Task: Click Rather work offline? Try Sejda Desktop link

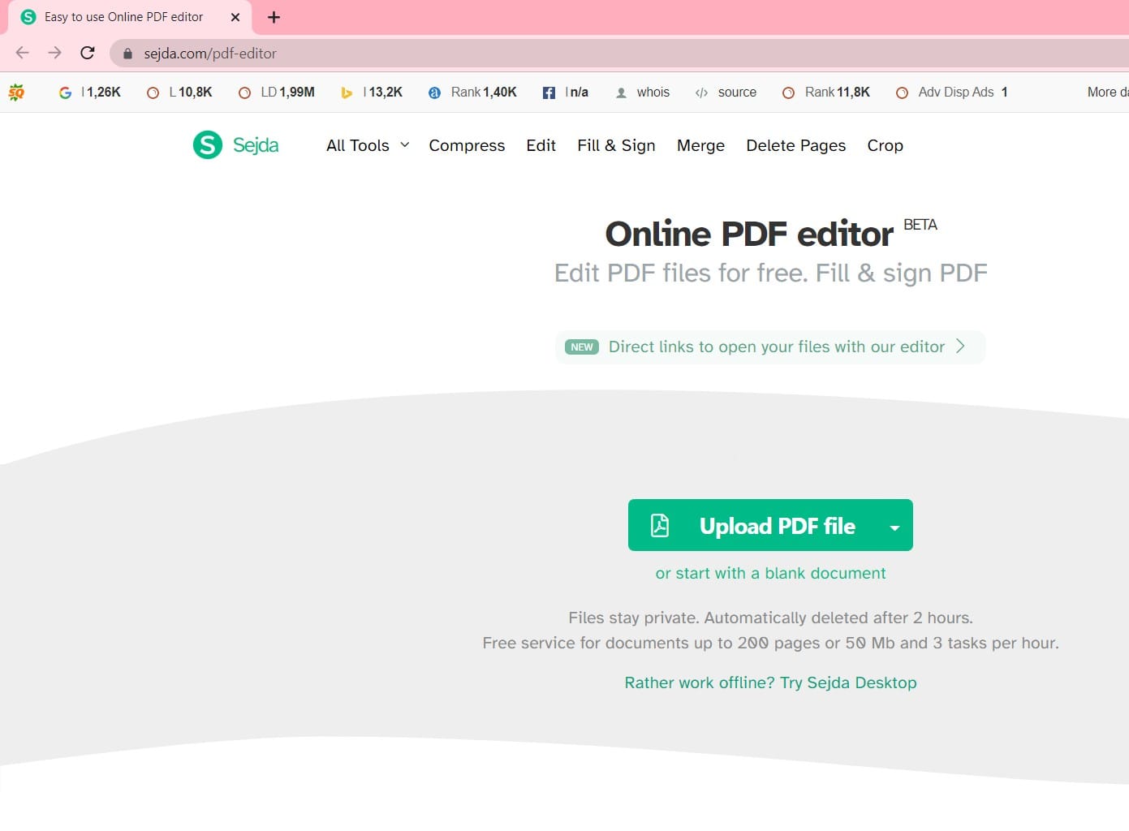Action: click(770, 682)
